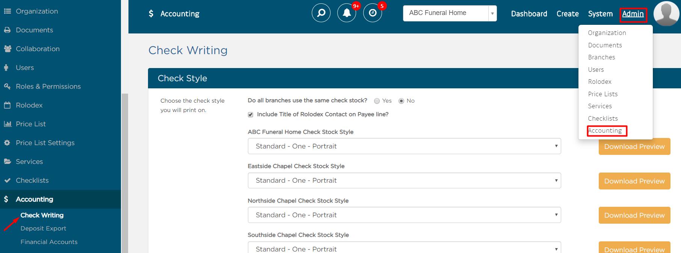
Task: Open the Create menu in header
Action: [568, 14]
